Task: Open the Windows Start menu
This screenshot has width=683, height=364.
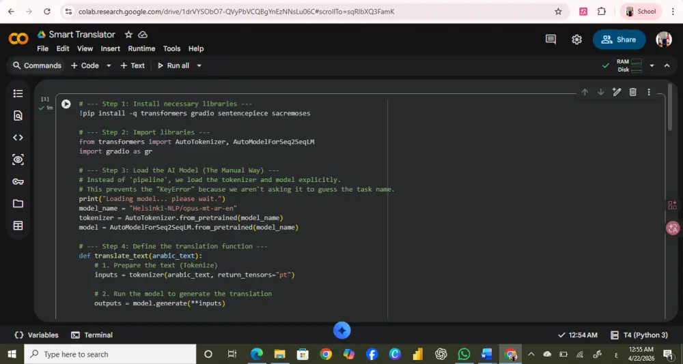Action: (12, 354)
